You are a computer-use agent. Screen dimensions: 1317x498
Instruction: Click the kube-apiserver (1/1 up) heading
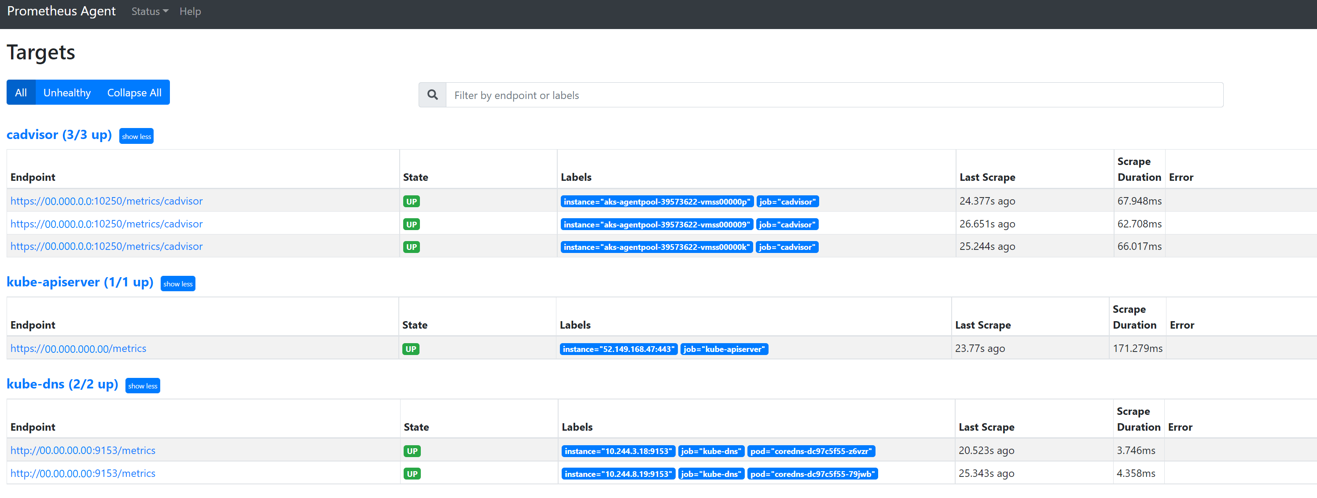coord(80,282)
